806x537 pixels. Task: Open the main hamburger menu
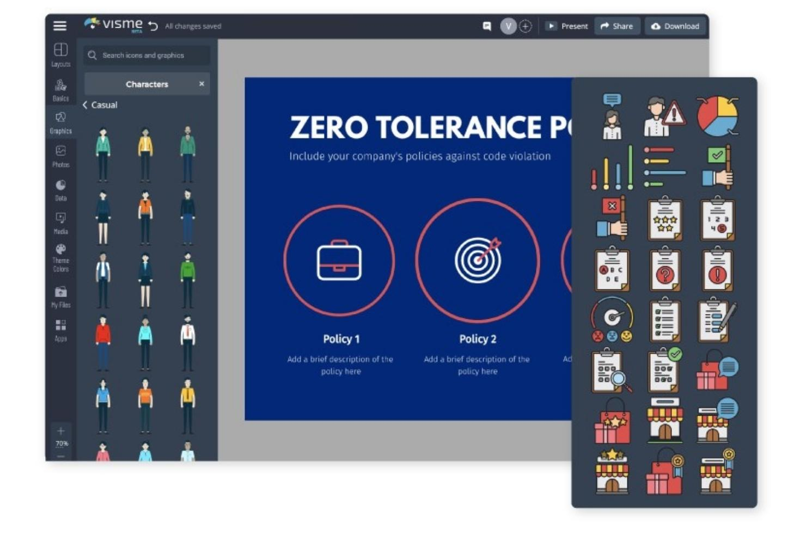[59, 26]
